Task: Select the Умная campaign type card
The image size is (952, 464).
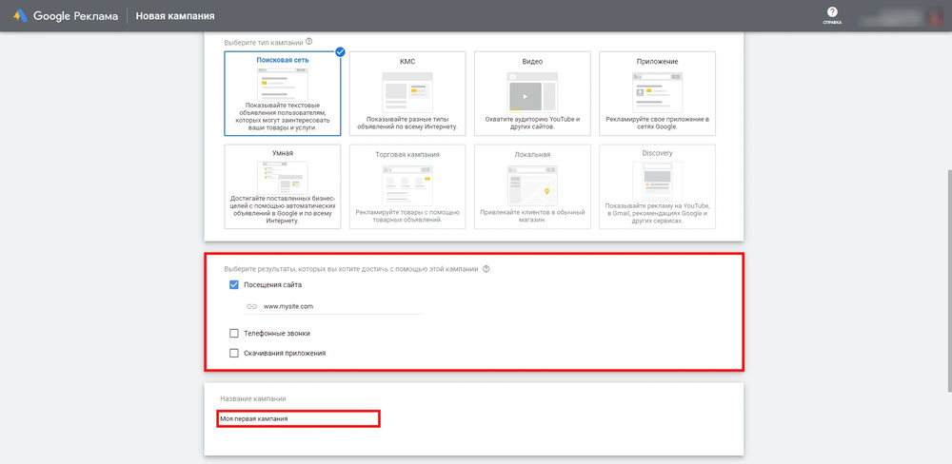Action: tap(282, 186)
